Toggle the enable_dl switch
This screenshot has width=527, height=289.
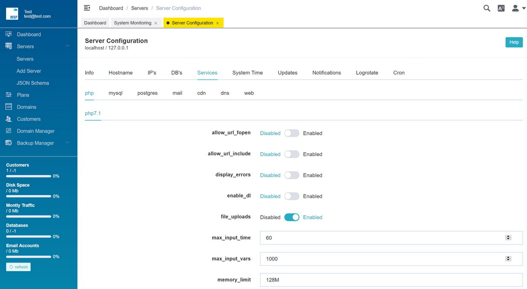pyautogui.click(x=292, y=196)
